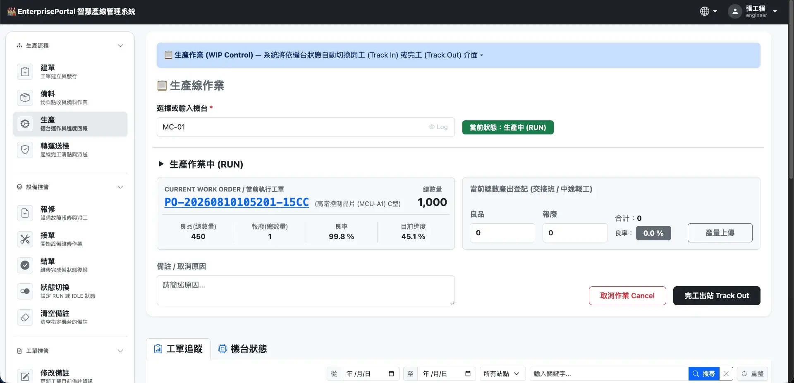Click 當前狀態:生產中 (RUN) status badge
The width and height of the screenshot is (794, 383).
(508, 127)
